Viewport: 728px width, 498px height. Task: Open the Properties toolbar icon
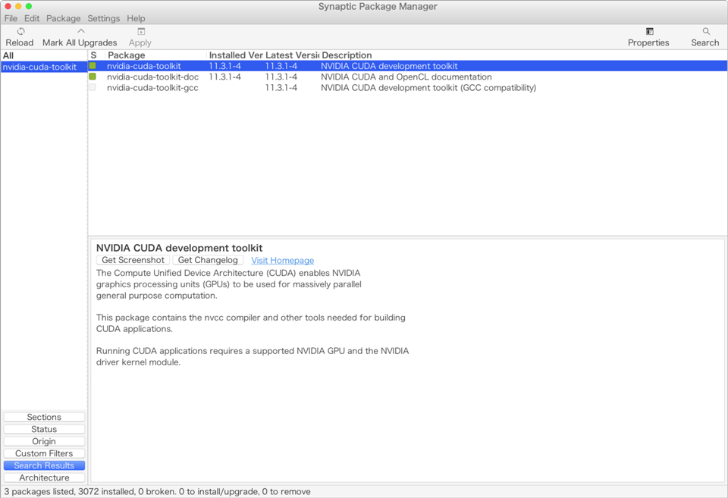click(x=649, y=32)
